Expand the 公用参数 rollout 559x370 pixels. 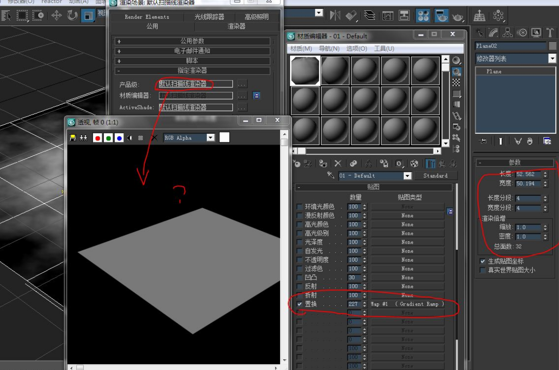click(192, 41)
